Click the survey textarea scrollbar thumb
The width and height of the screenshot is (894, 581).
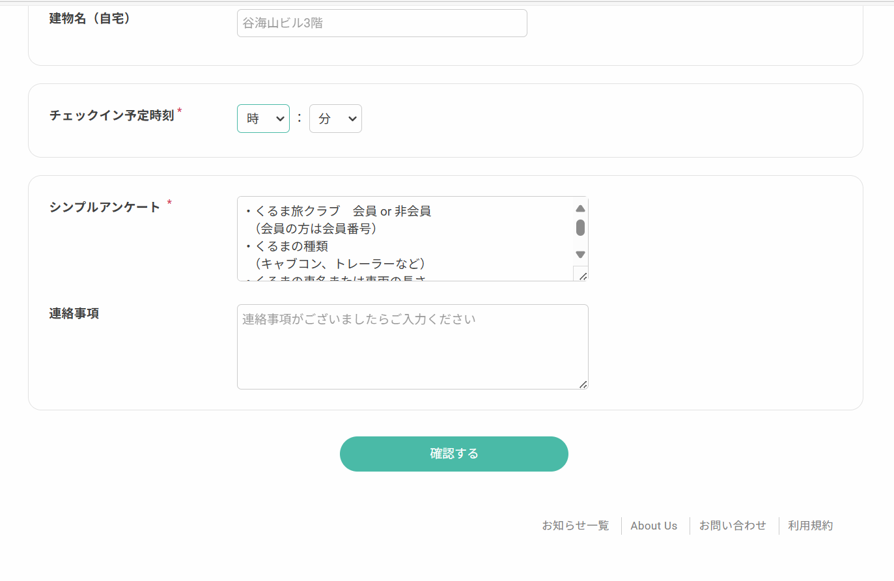(580, 227)
